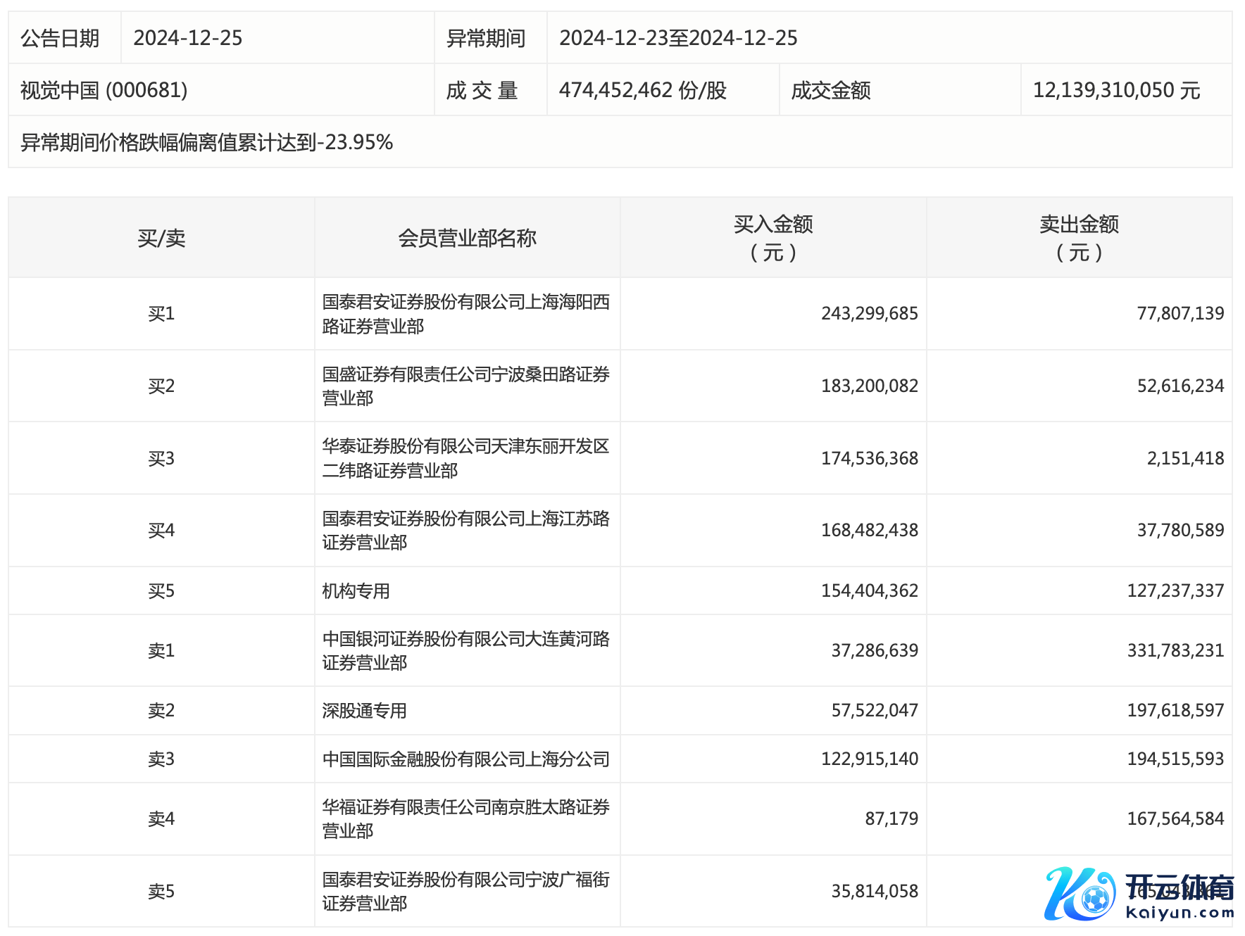The image size is (1245, 936).
Task: Click the 331,783,231 sell amount cell
Action: click(x=1175, y=650)
